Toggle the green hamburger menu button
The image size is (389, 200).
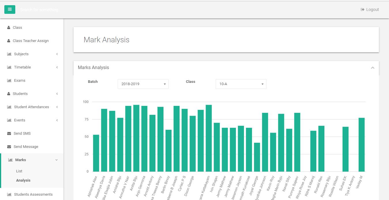tap(10, 9)
